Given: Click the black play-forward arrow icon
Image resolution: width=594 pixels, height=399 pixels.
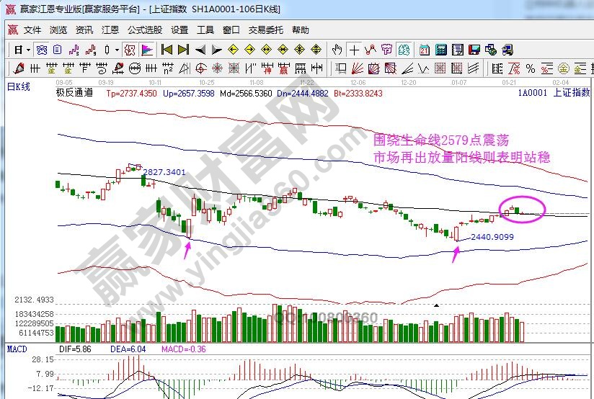Looking at the screenshot, I should pos(216,50).
